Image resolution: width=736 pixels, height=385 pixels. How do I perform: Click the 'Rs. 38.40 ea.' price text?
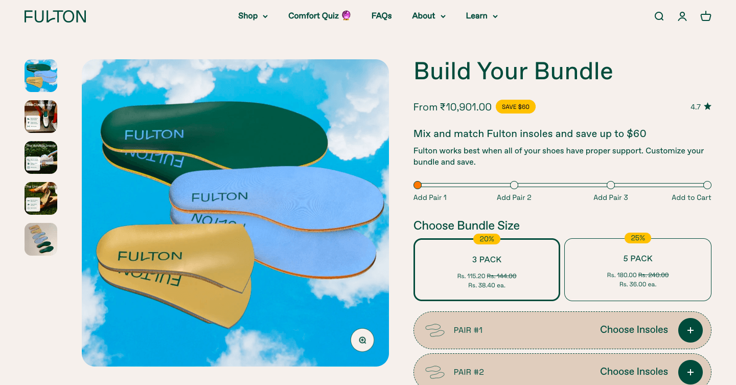(487, 285)
